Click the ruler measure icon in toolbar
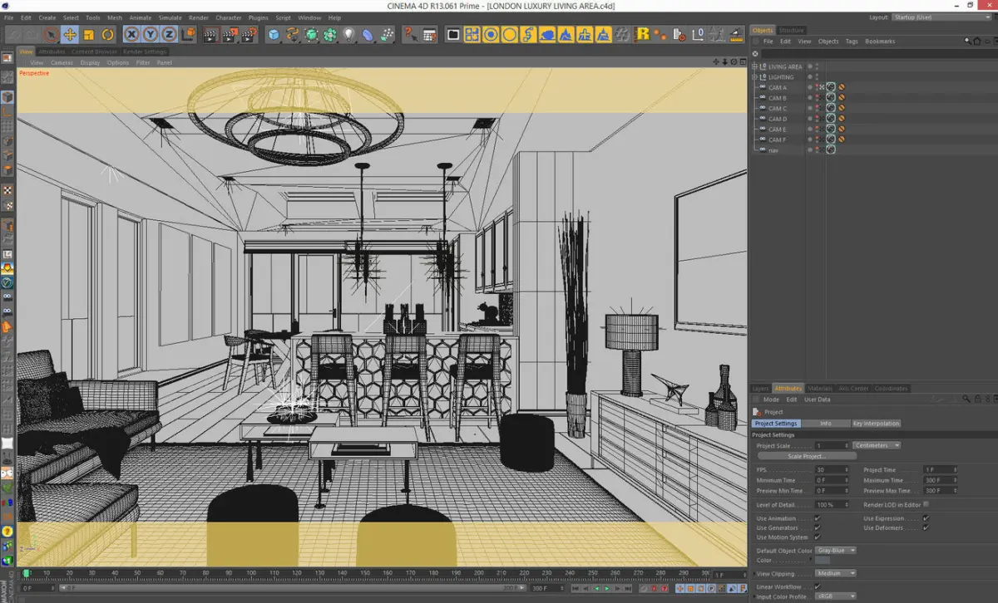Viewport: 998px width, 603px height. coord(736,35)
